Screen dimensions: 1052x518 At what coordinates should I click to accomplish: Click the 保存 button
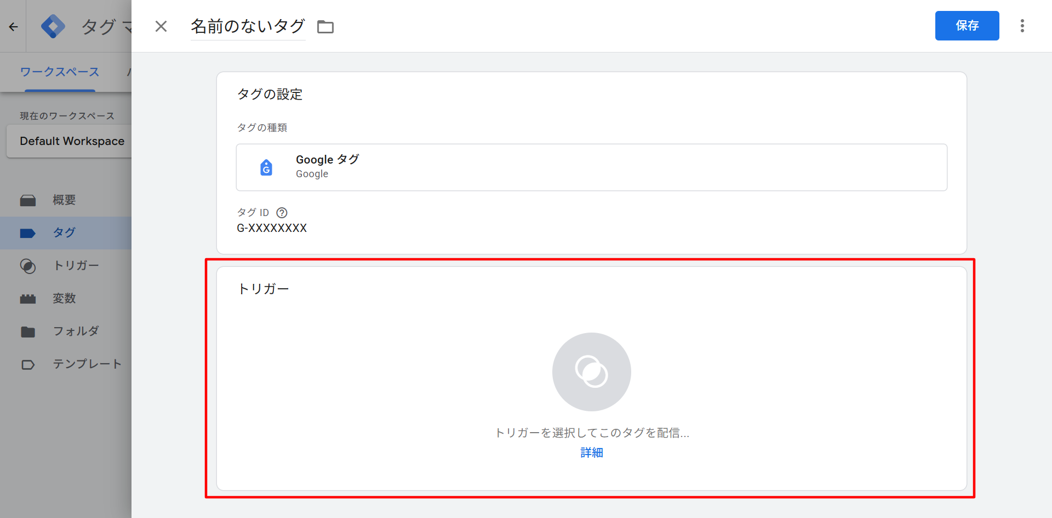967,26
